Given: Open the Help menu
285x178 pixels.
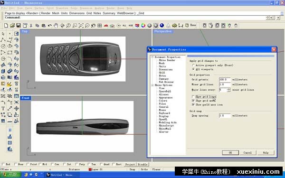Looking at the screenshot, I should [x=129, y=8].
